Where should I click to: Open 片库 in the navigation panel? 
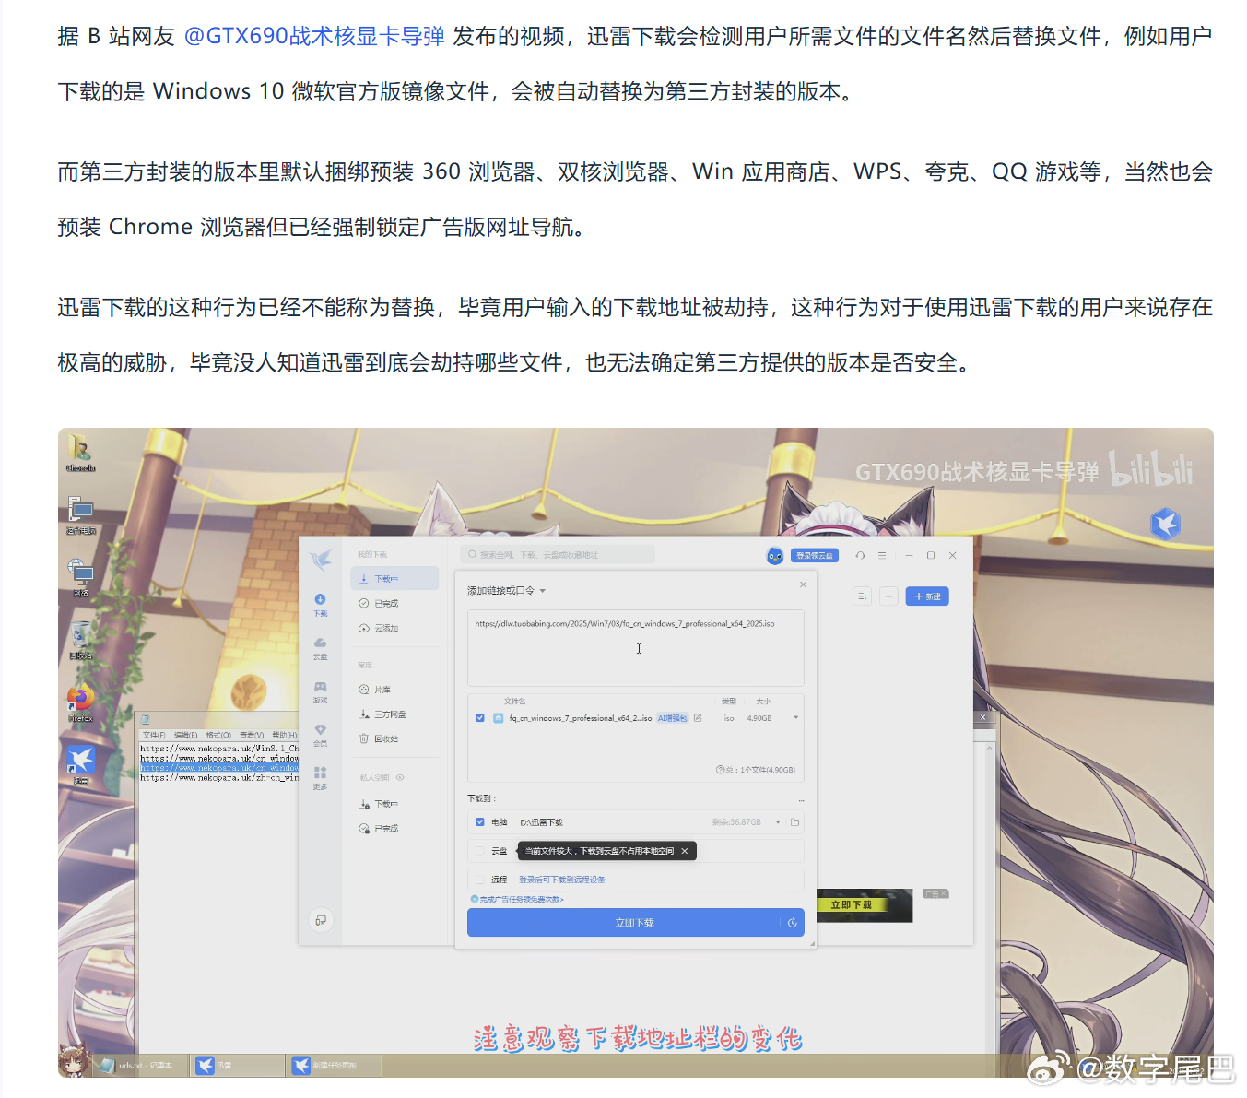coord(380,690)
